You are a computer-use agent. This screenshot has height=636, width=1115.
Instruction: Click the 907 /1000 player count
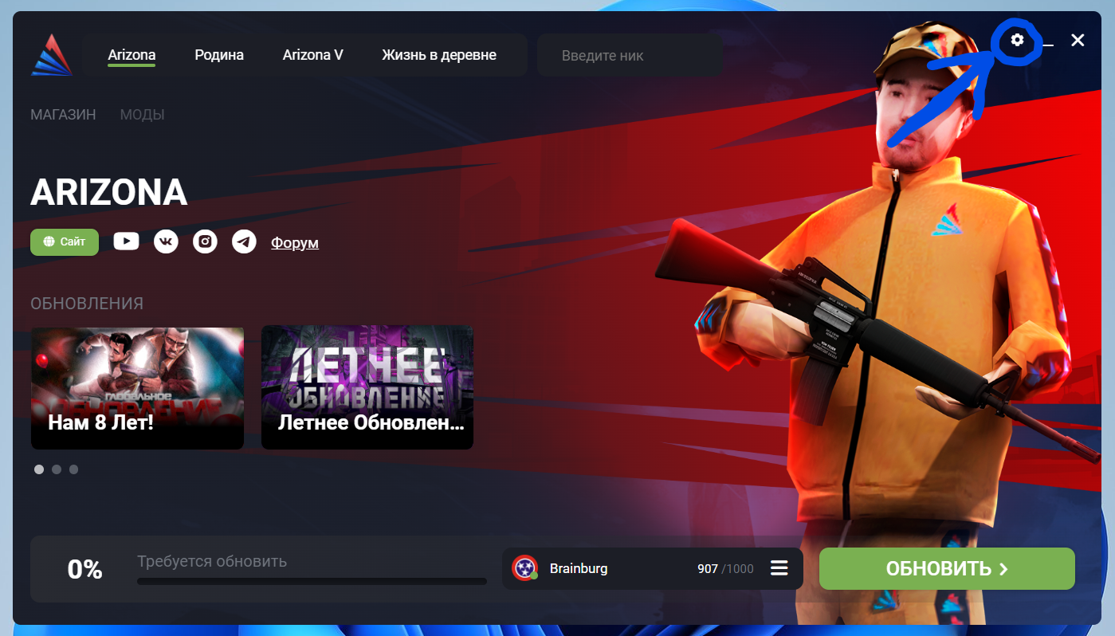(x=725, y=569)
